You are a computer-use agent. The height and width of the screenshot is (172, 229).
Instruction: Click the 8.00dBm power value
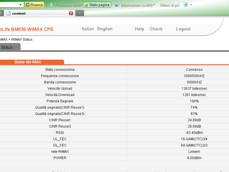click(x=194, y=158)
